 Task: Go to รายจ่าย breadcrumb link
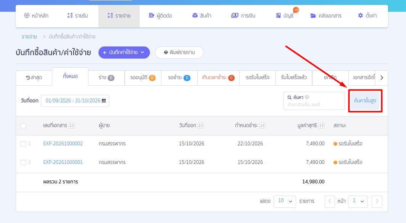pyautogui.click(x=29, y=37)
